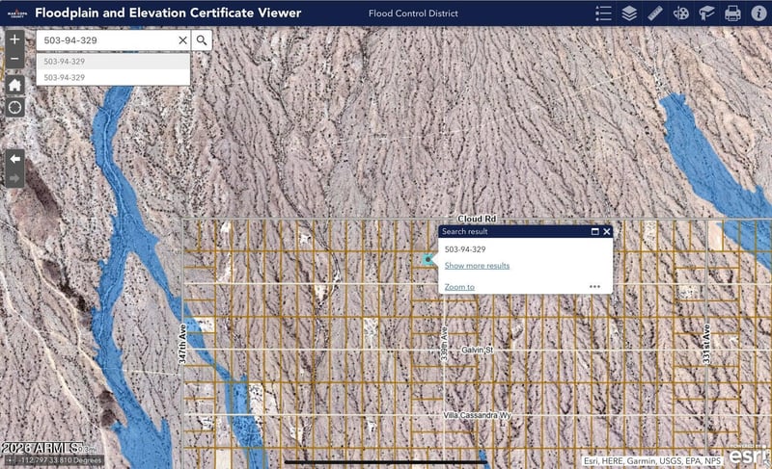The height and width of the screenshot is (469, 772).
Task: Open the info about panel
Action: 758,13
